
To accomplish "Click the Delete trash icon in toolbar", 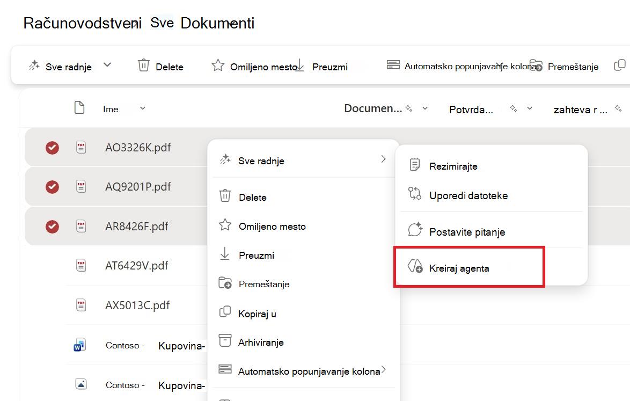I will [x=144, y=65].
